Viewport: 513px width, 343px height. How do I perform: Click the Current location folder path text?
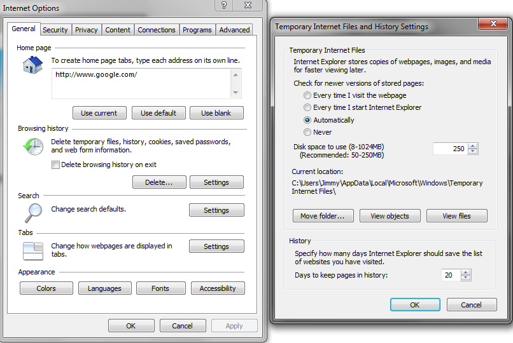click(x=387, y=187)
